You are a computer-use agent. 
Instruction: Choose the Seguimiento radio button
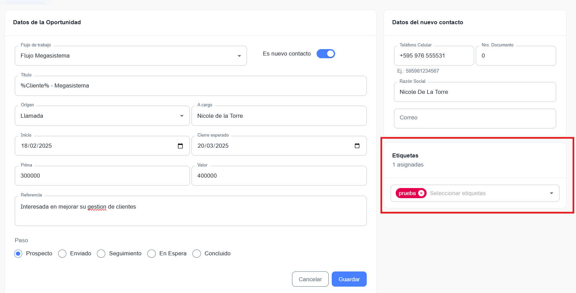(101, 254)
